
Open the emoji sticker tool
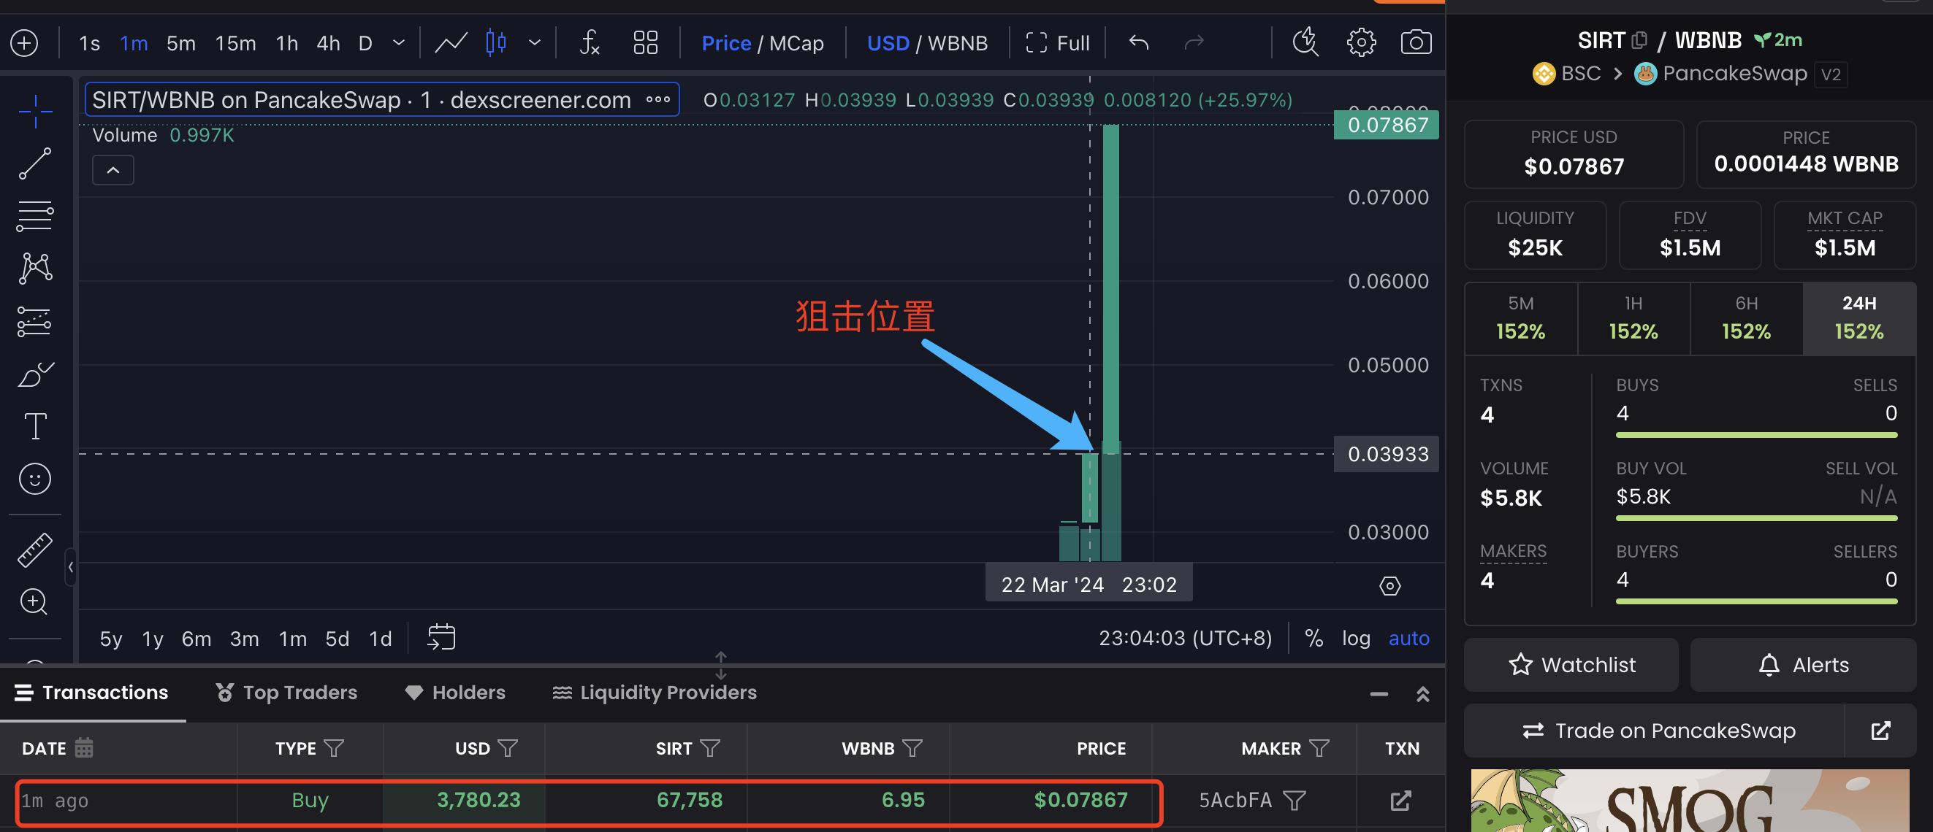coord(34,479)
